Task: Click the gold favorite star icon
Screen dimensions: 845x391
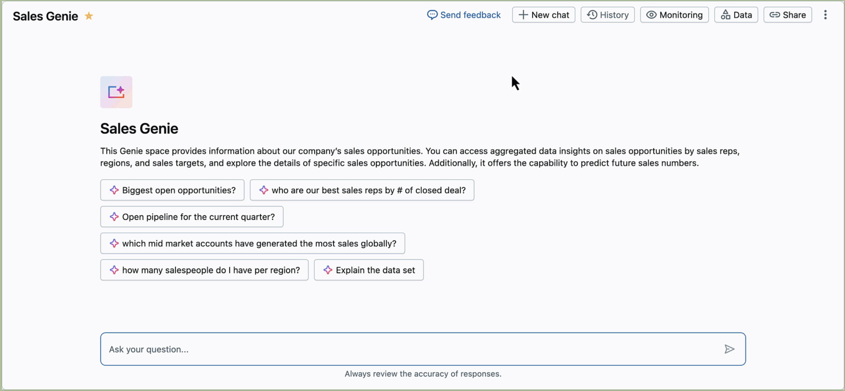Action: coord(89,16)
